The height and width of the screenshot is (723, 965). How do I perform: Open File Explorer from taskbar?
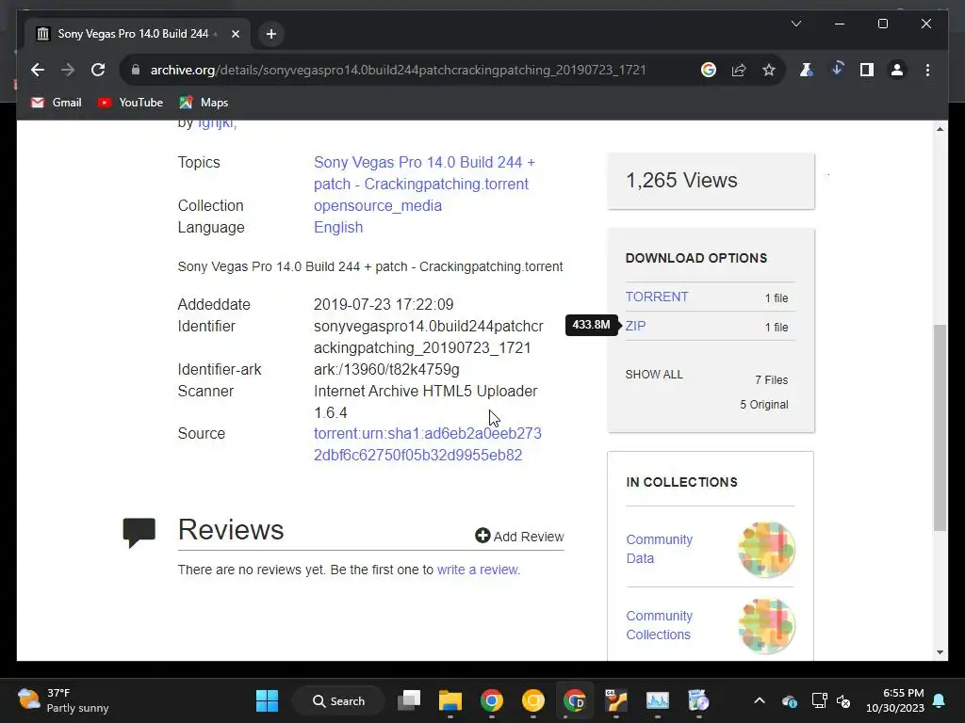click(x=450, y=700)
